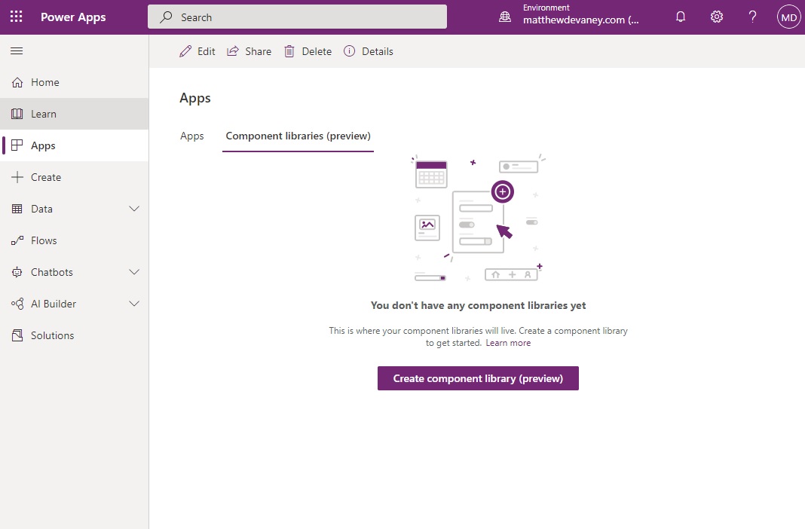805x529 pixels.
Task: Navigate to Home from the sidebar
Action: click(46, 82)
